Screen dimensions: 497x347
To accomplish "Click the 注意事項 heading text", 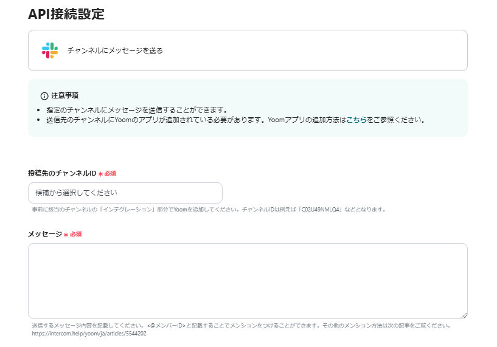I will tap(65, 95).
